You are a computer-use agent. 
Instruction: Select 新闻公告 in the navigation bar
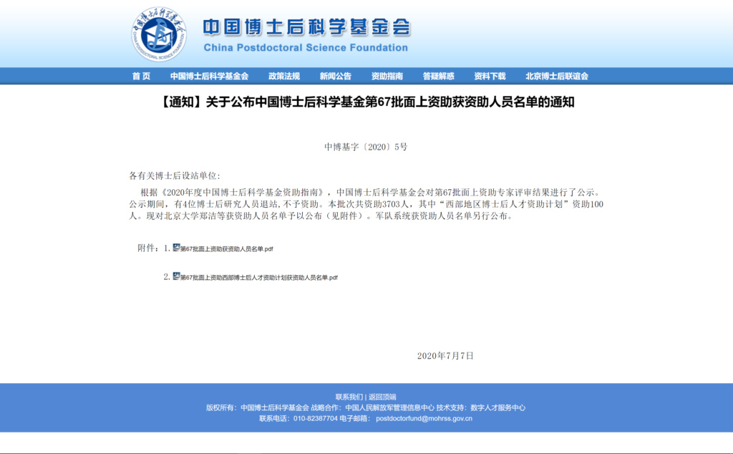coord(336,76)
